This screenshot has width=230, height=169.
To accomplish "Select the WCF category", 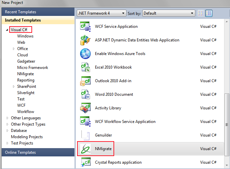I will [x=21, y=105].
